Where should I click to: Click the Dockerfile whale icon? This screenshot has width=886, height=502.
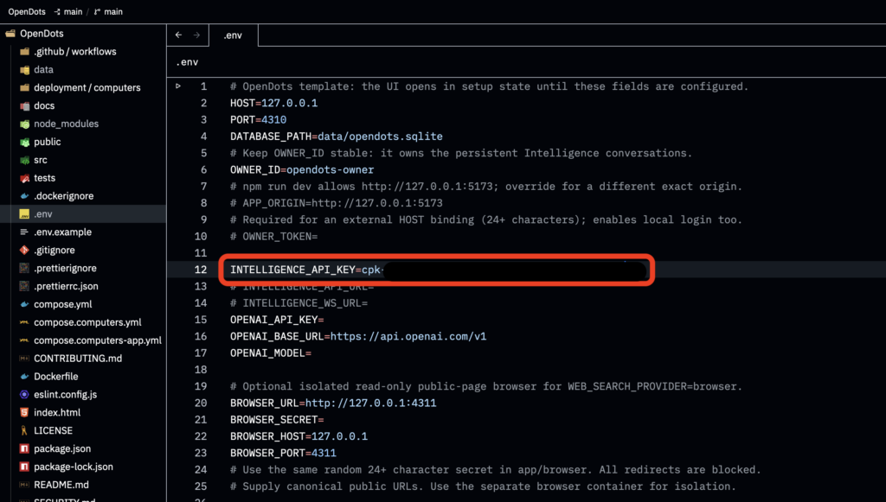(24, 376)
